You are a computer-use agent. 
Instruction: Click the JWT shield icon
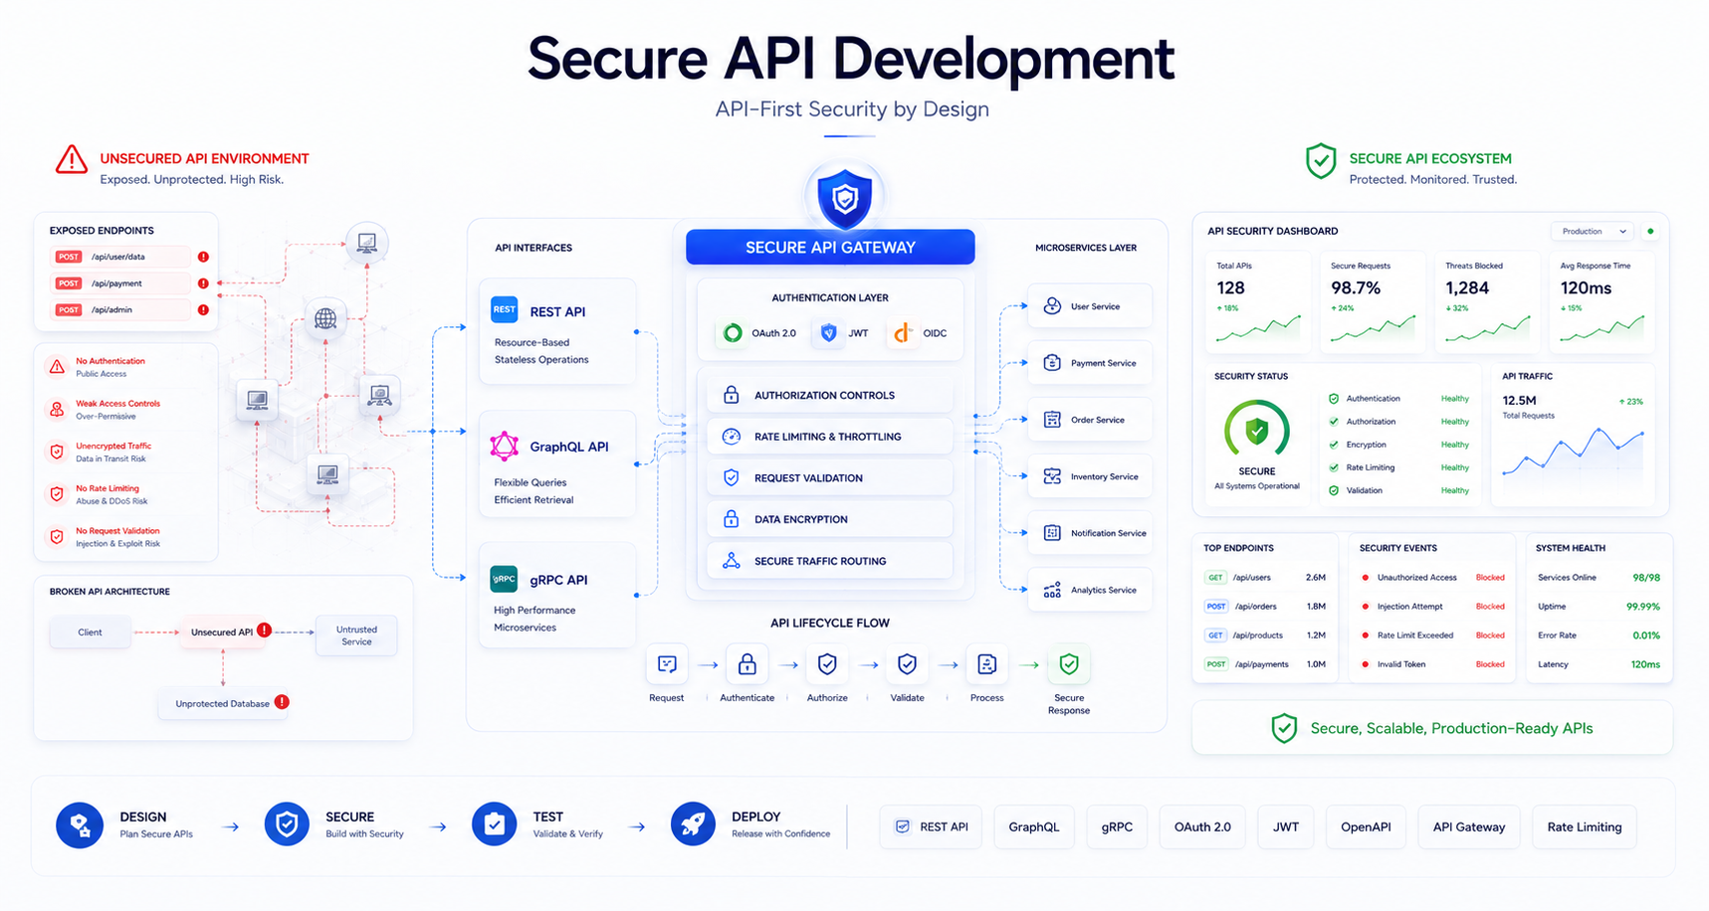click(829, 333)
